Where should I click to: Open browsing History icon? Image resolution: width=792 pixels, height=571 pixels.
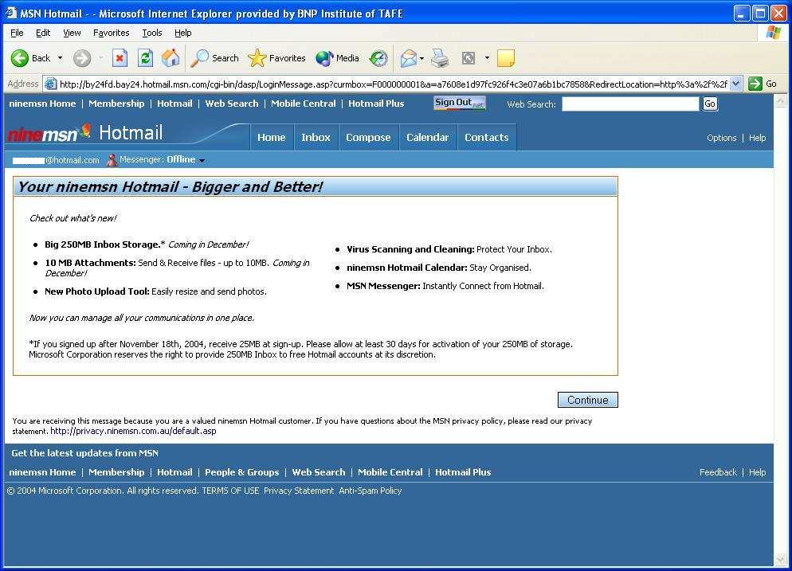tap(379, 57)
